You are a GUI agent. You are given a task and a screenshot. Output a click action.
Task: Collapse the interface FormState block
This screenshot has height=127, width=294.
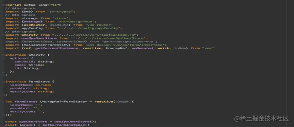pos(3,81)
